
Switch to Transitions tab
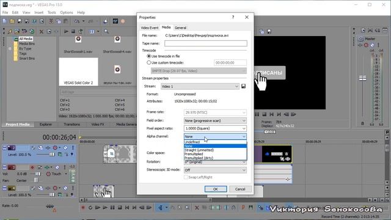[x=72, y=124]
